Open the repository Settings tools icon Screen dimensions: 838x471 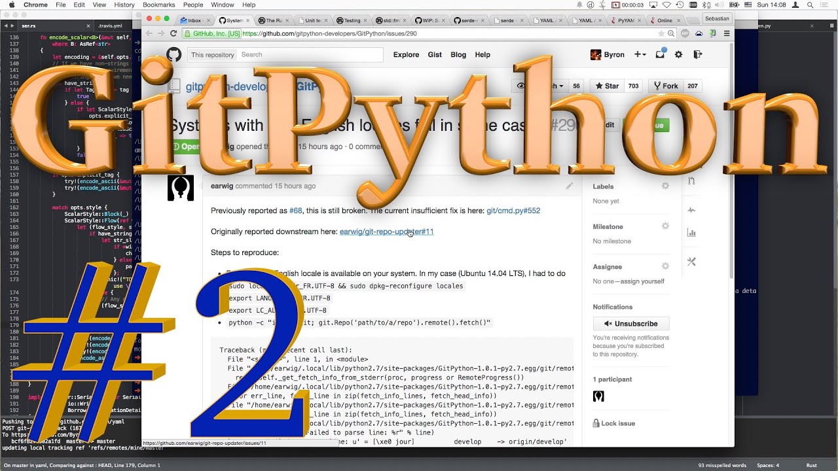[691, 262]
